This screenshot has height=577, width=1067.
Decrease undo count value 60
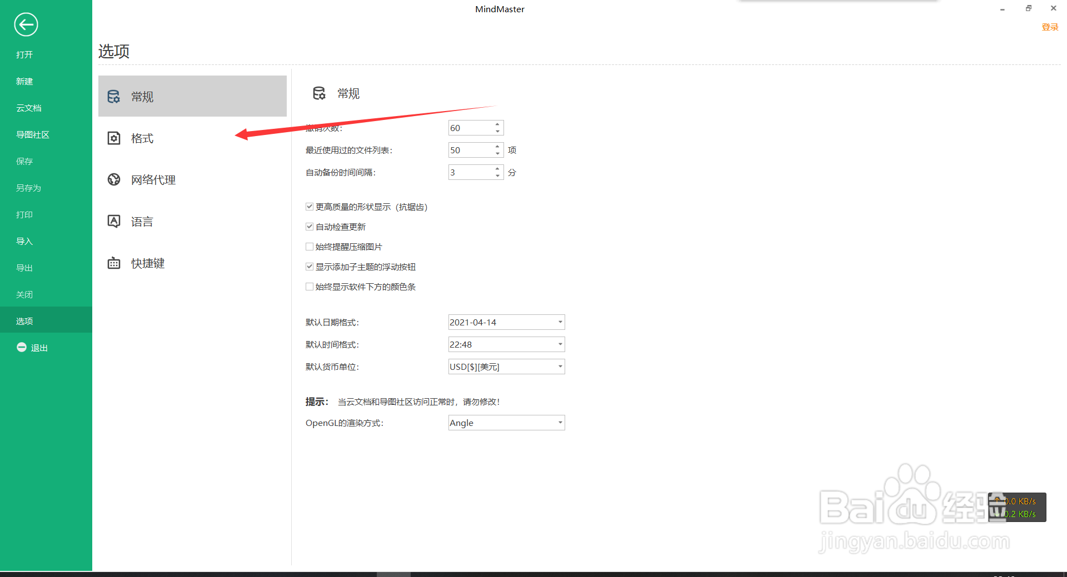(497, 132)
